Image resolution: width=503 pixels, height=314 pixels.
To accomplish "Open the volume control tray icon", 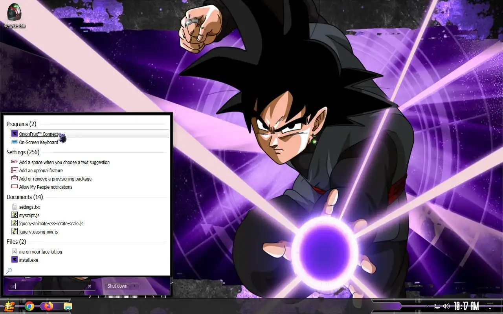I will pos(446,306).
